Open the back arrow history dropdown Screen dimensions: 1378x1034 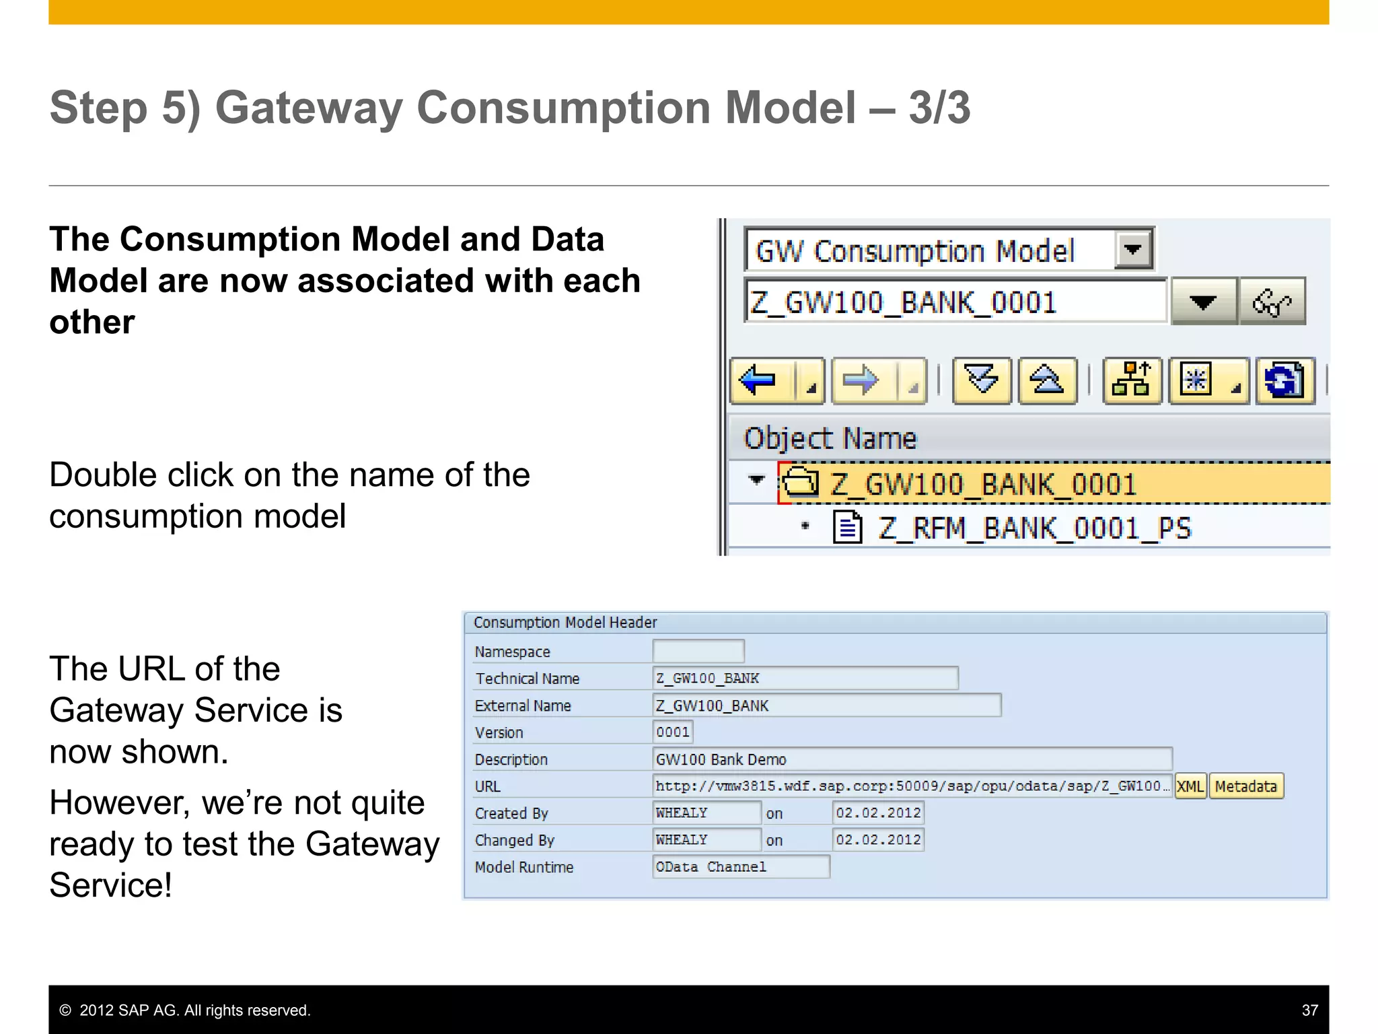pyautogui.click(x=811, y=382)
